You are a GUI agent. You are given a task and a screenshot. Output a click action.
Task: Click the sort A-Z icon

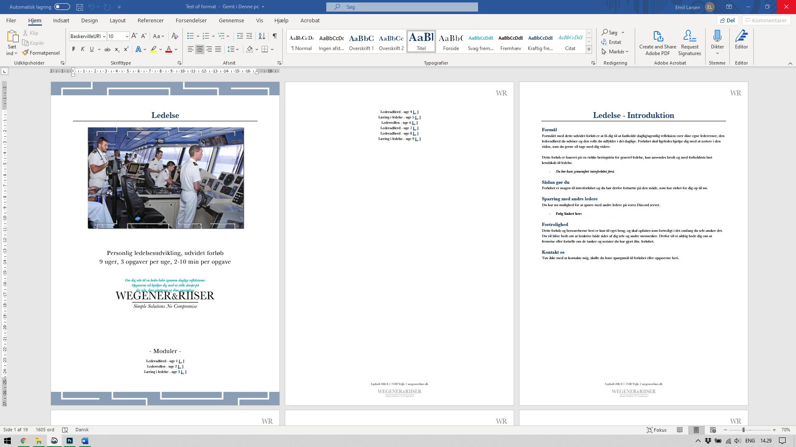(x=262, y=36)
